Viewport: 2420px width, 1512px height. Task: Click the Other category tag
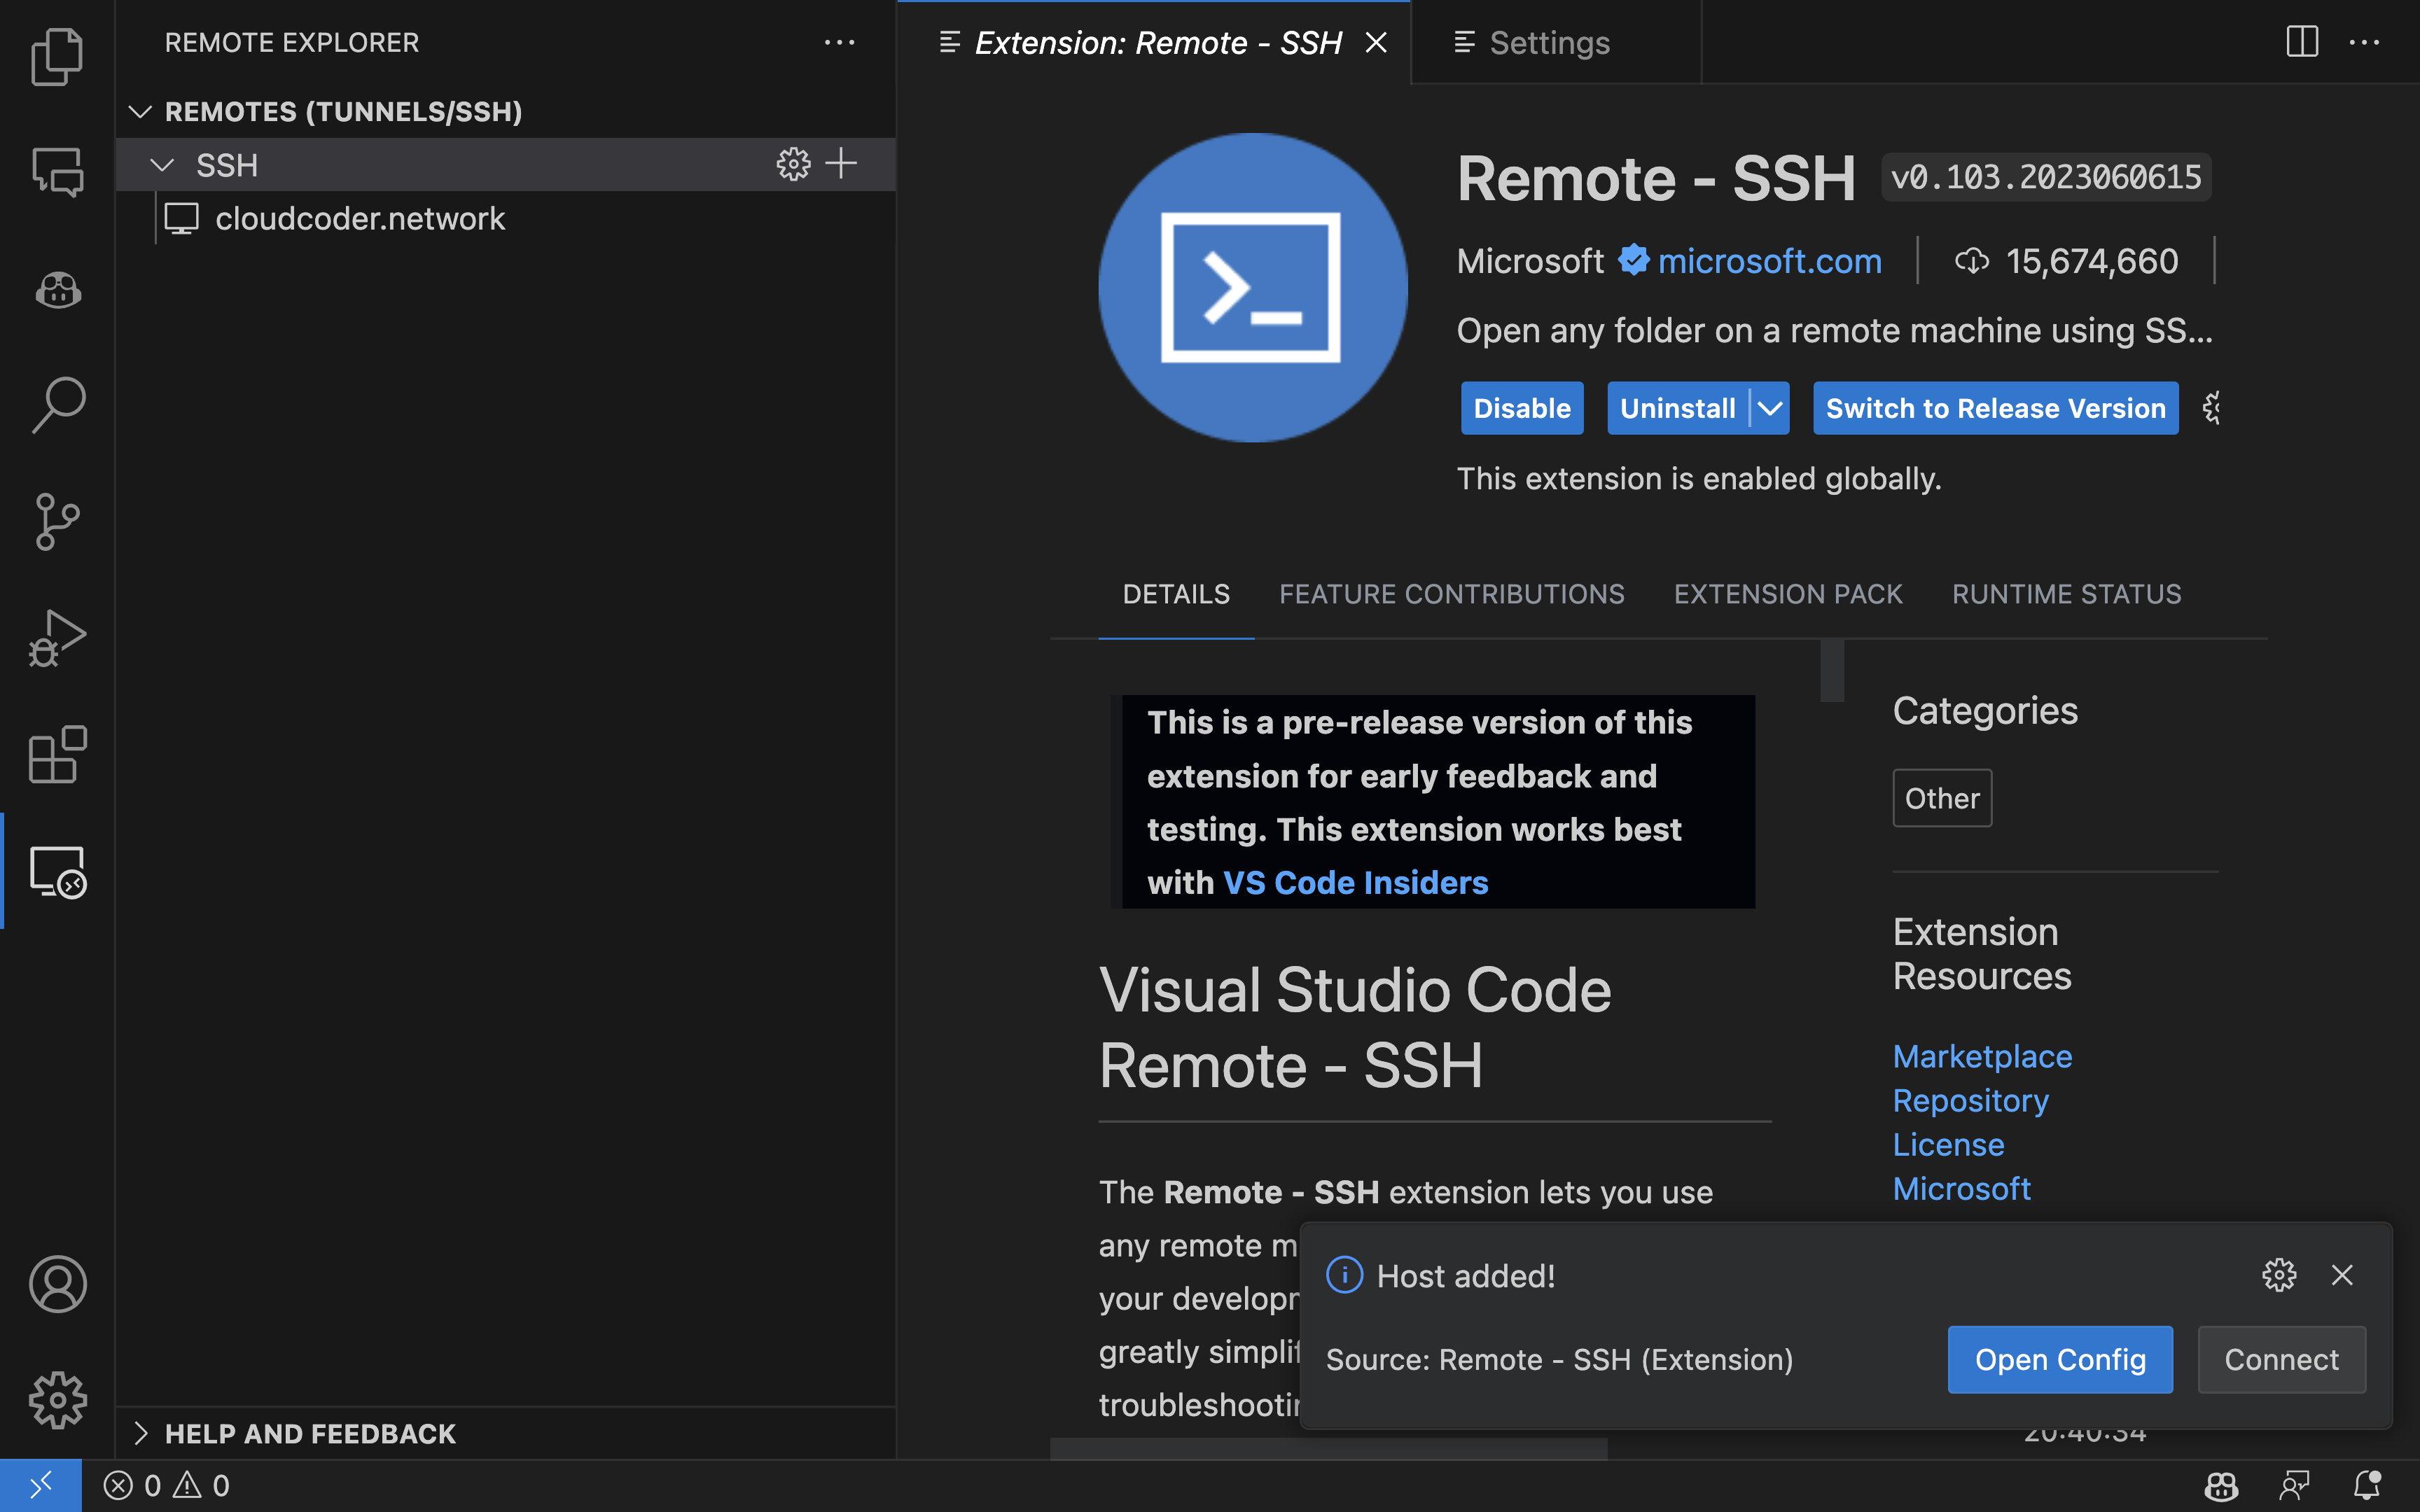click(x=1942, y=798)
